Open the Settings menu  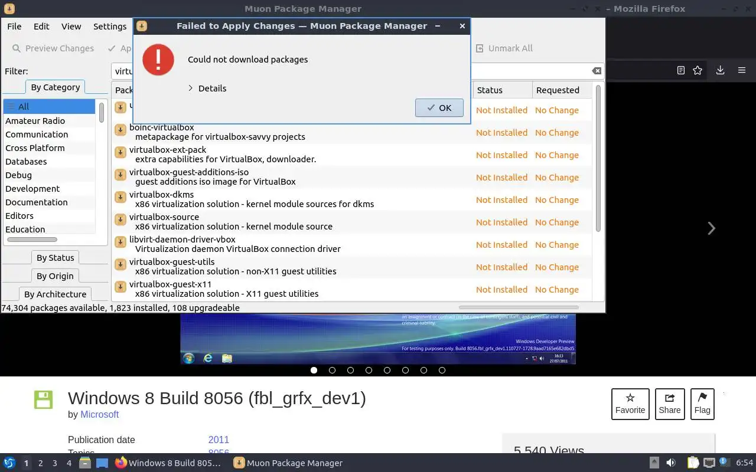(110, 27)
